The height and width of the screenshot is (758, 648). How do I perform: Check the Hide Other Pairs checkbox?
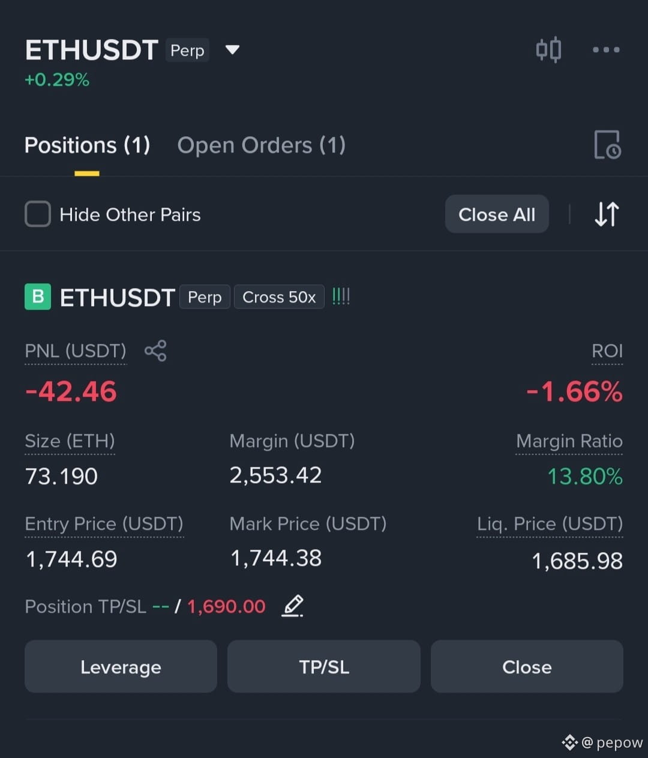(38, 214)
